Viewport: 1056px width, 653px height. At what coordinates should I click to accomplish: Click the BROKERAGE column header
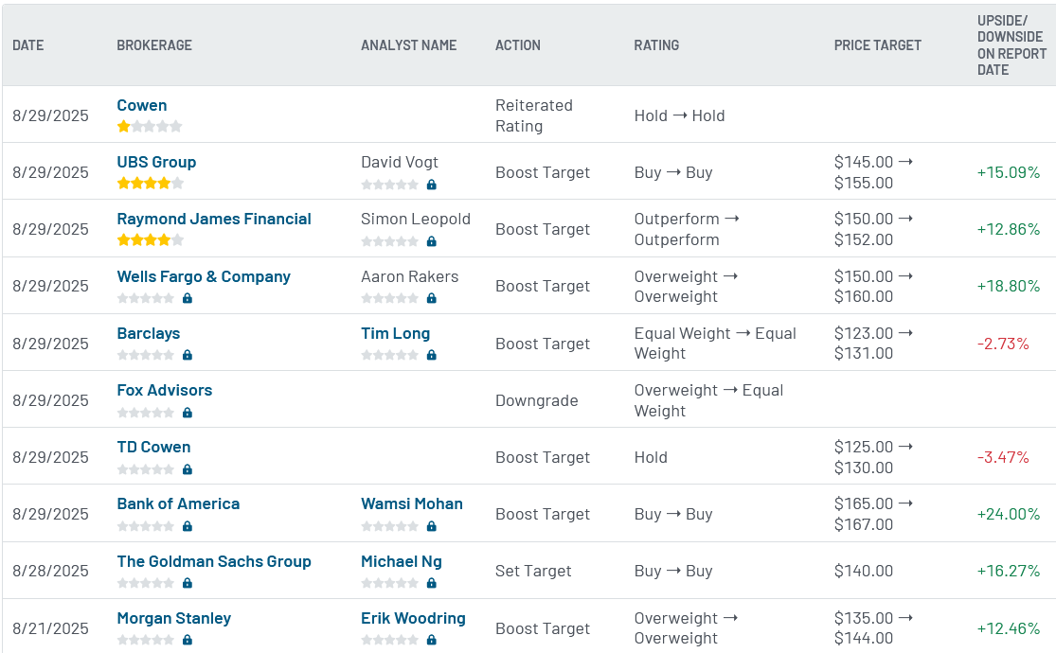[x=154, y=45]
